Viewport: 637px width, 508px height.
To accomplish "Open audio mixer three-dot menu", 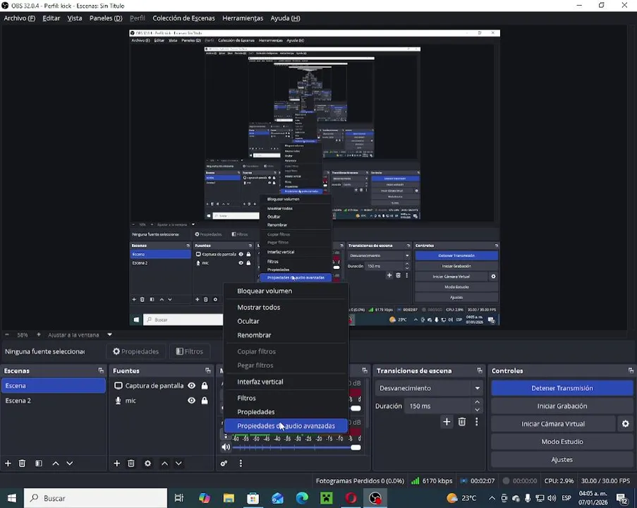I will (241, 464).
